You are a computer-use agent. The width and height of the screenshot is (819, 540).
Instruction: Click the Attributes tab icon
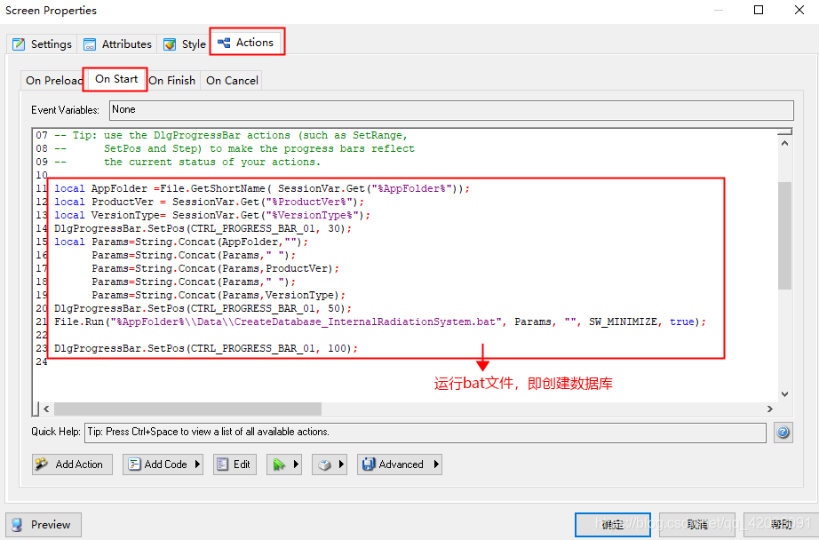(90, 44)
